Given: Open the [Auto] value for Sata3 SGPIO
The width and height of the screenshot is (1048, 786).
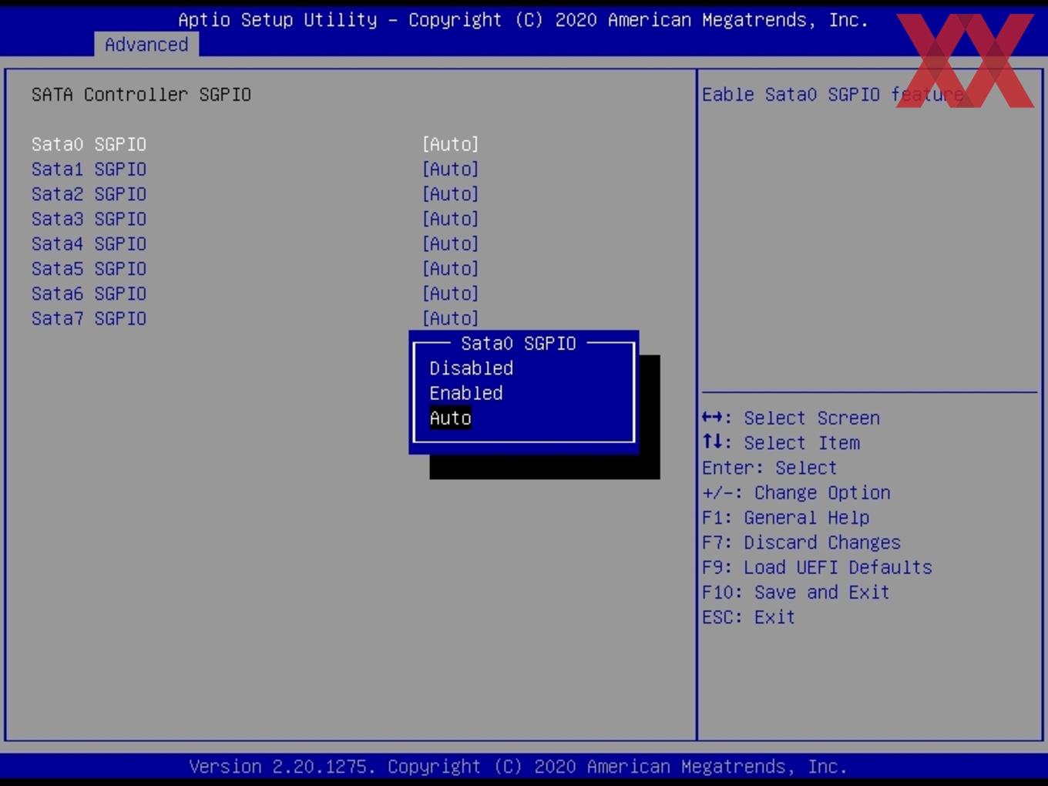Looking at the screenshot, I should pos(450,219).
